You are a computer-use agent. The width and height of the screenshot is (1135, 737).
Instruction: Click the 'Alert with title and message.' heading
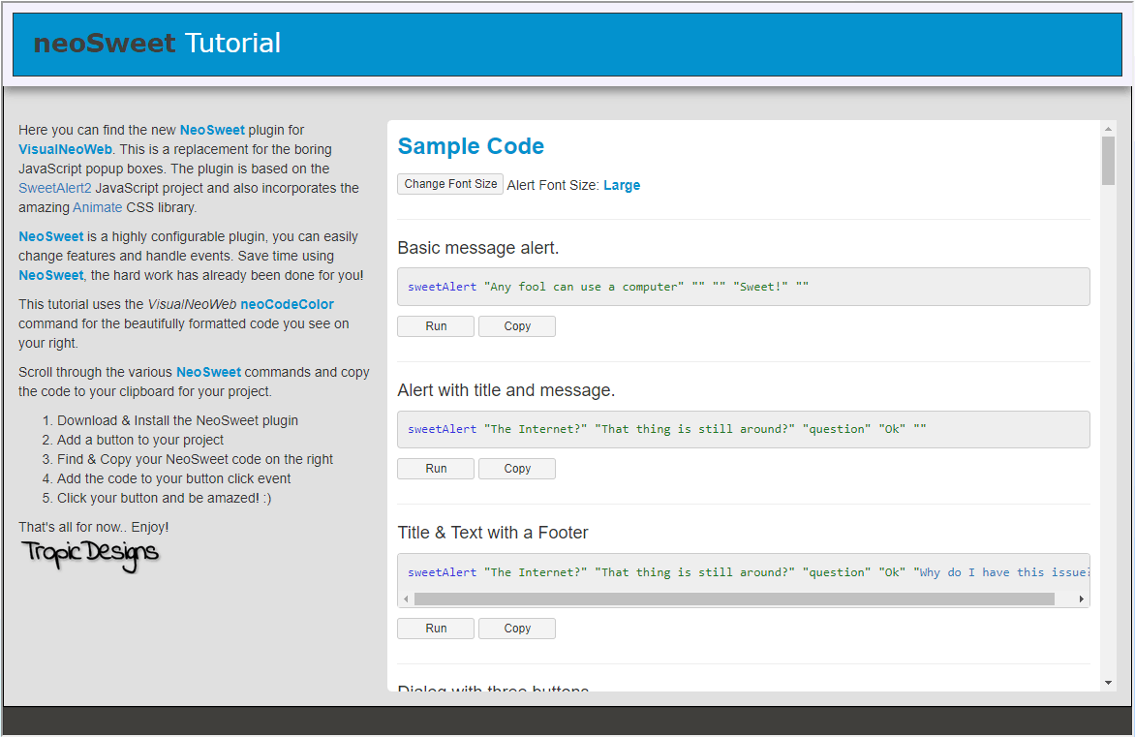[506, 391]
